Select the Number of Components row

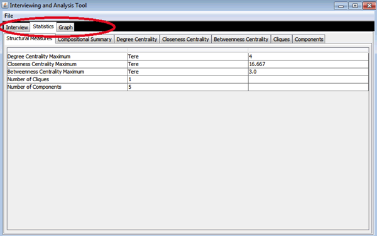[188, 87]
